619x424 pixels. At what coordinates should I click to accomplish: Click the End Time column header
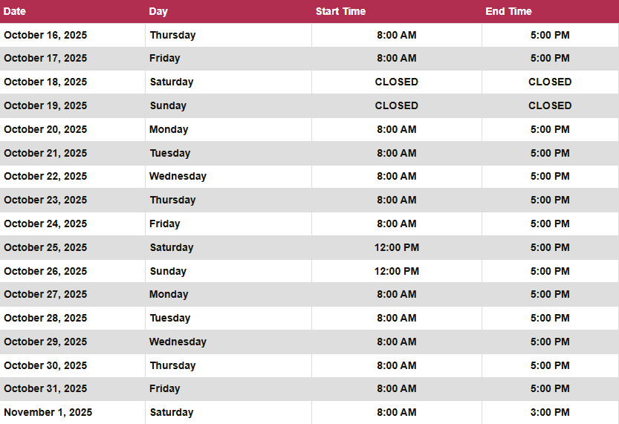(x=508, y=11)
